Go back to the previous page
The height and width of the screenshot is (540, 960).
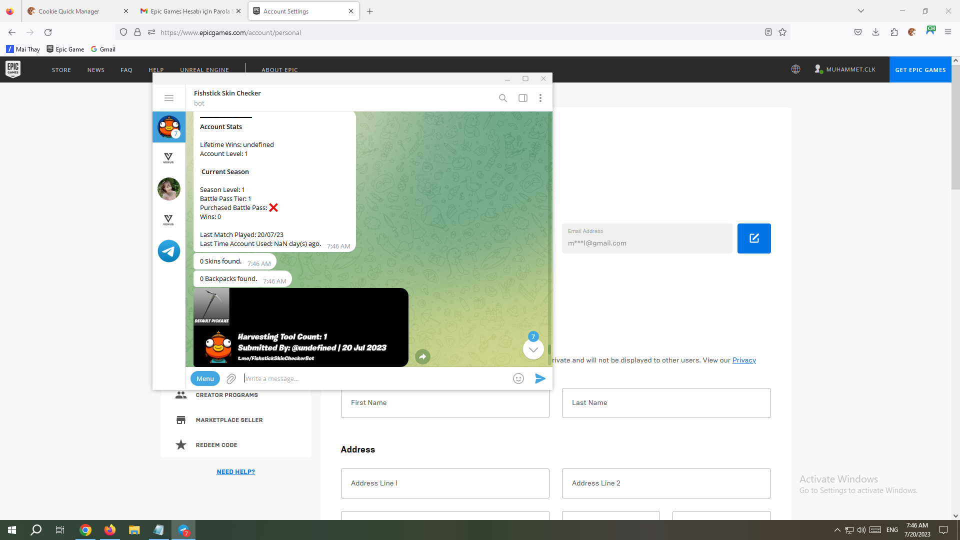click(x=12, y=32)
